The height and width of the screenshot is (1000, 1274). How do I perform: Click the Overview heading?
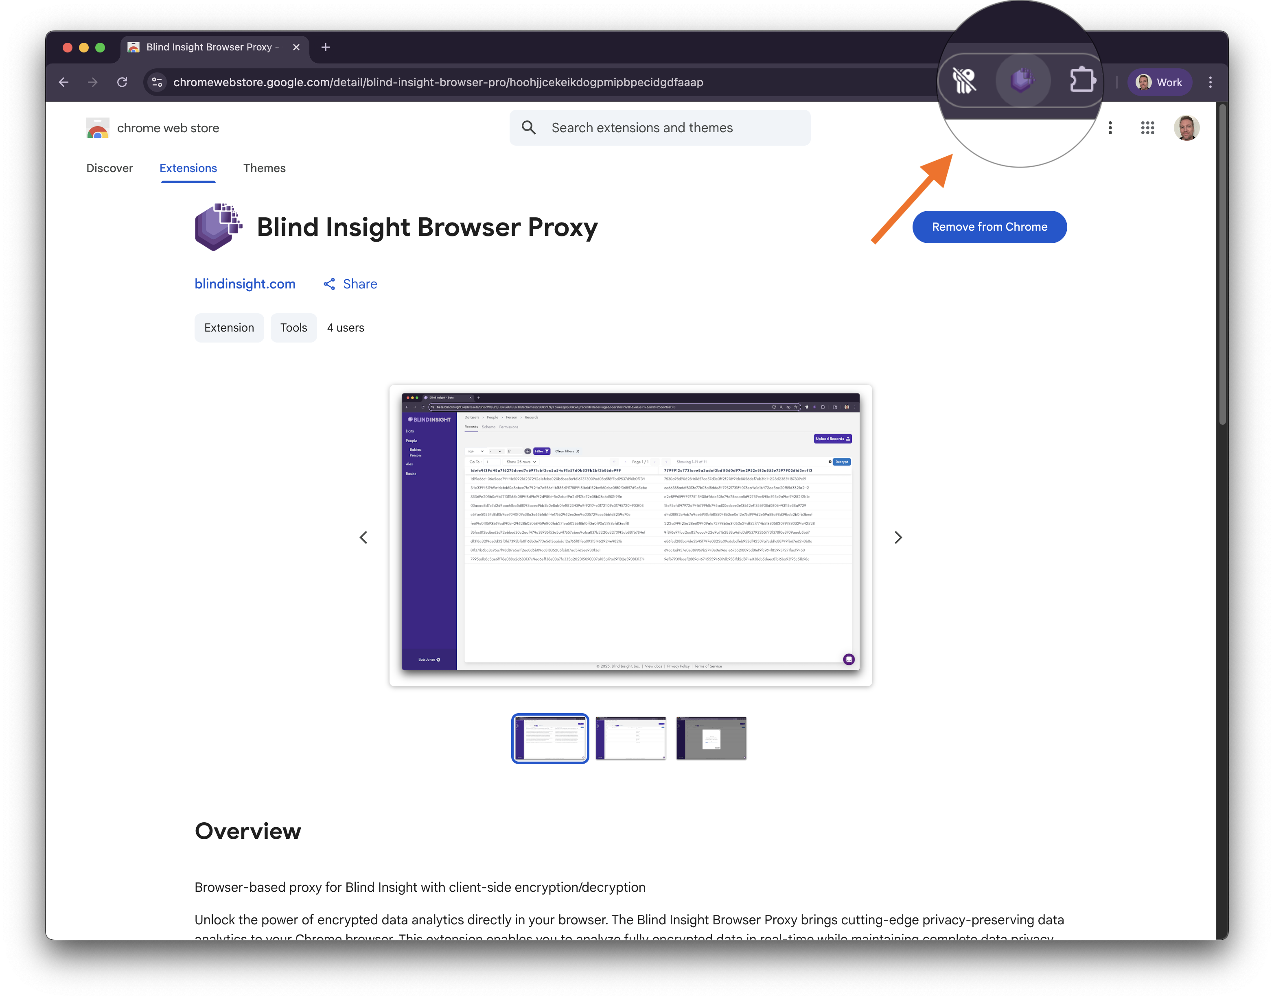(x=248, y=832)
